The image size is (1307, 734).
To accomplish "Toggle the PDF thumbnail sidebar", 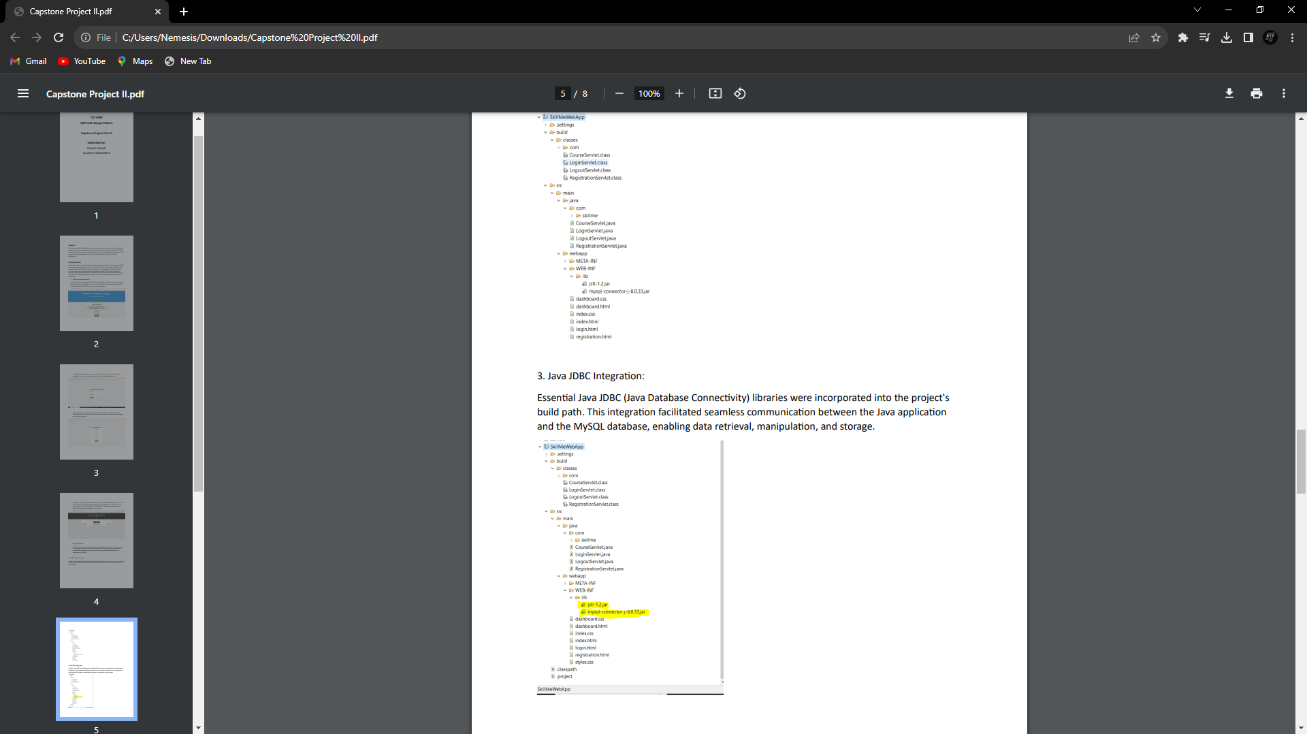I will pos(23,93).
